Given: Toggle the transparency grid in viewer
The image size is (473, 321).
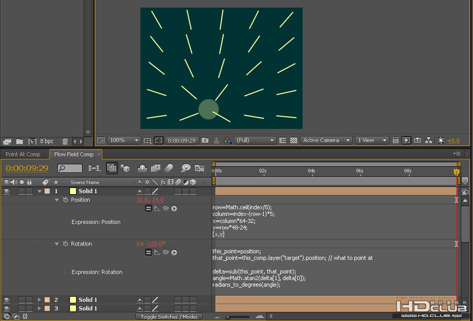Looking at the screenshot, I should (x=294, y=140).
